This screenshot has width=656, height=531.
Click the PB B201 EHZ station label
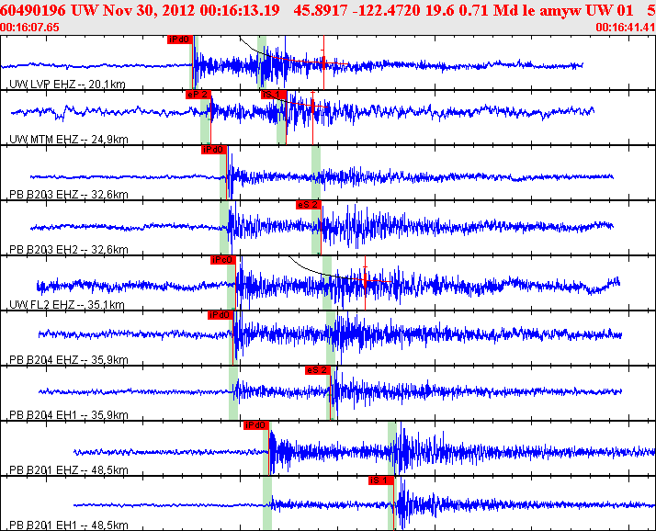coord(69,470)
